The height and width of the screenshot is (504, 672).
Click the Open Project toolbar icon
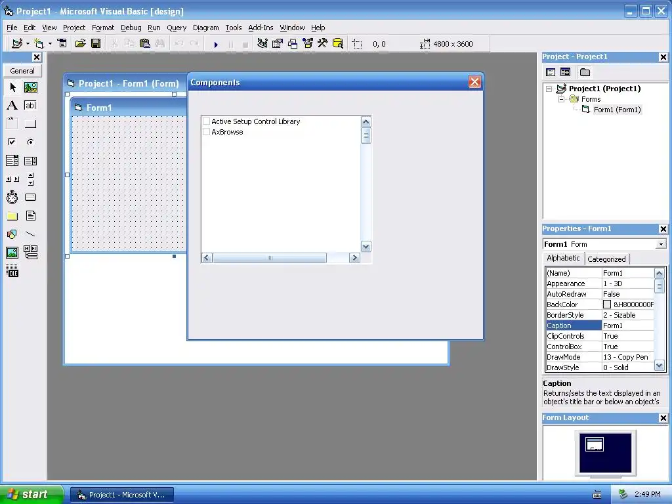(80, 44)
